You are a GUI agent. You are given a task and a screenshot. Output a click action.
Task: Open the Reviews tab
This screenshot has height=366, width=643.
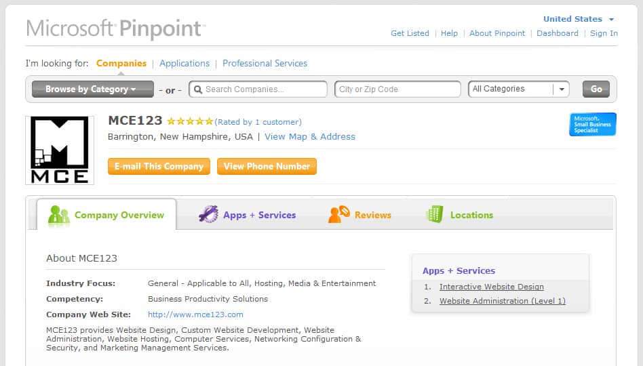tap(359, 215)
